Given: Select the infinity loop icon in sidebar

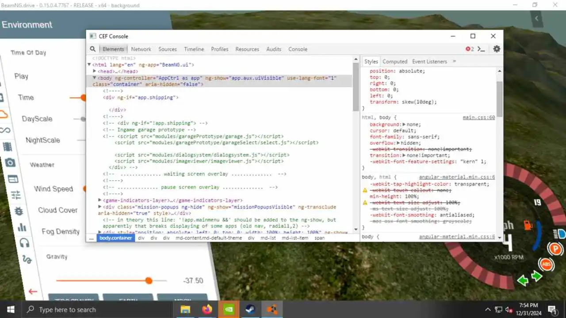Looking at the screenshot, I should (5, 130).
